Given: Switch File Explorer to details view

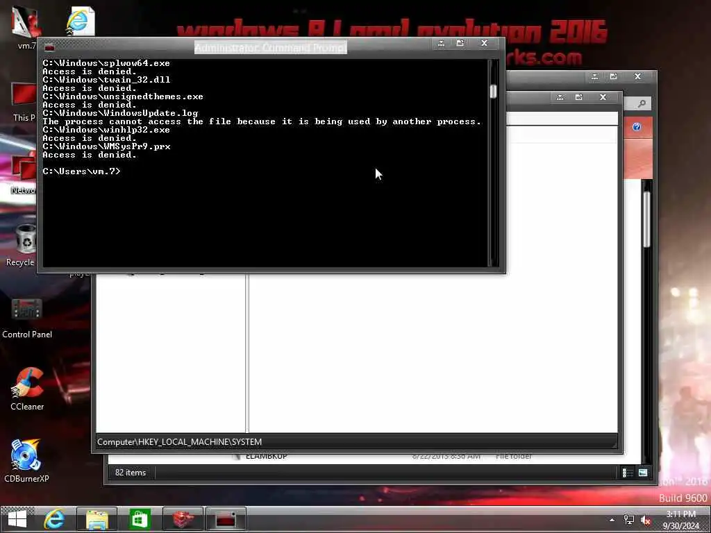Looking at the screenshot, I should click(628, 473).
